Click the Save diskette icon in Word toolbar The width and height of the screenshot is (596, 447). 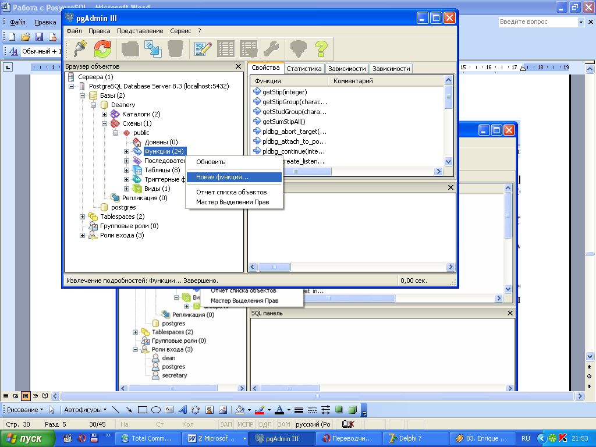click(39, 37)
